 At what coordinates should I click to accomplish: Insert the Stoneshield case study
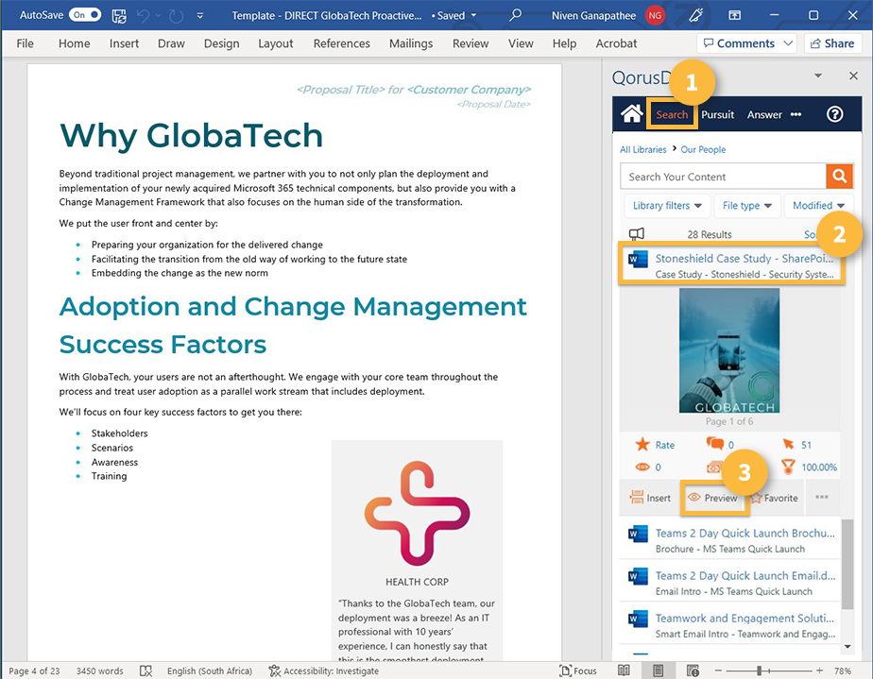pyautogui.click(x=651, y=498)
